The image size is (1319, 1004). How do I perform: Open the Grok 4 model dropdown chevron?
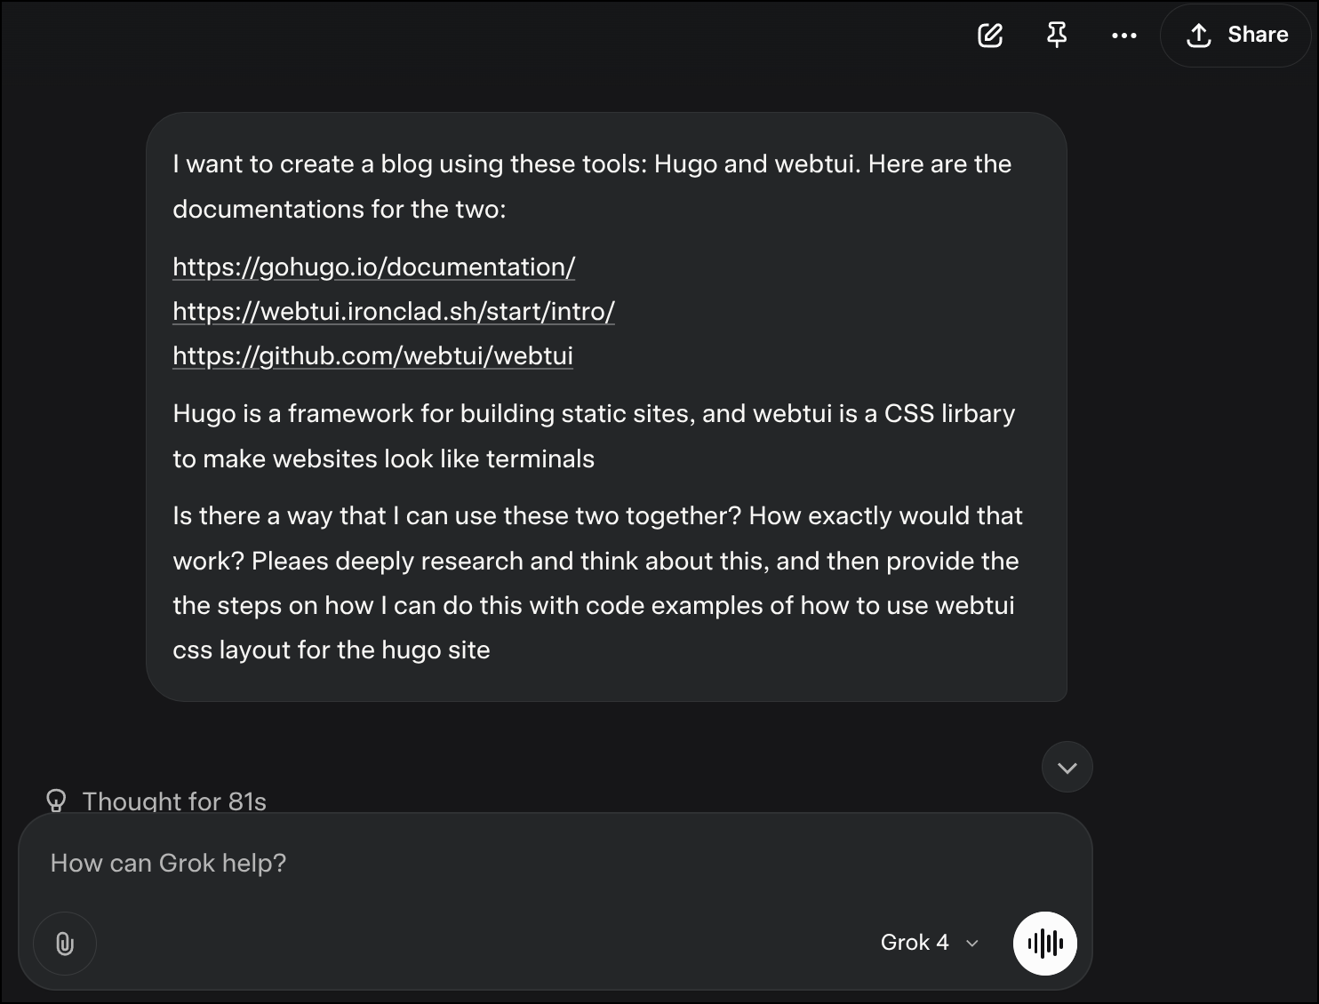(971, 944)
